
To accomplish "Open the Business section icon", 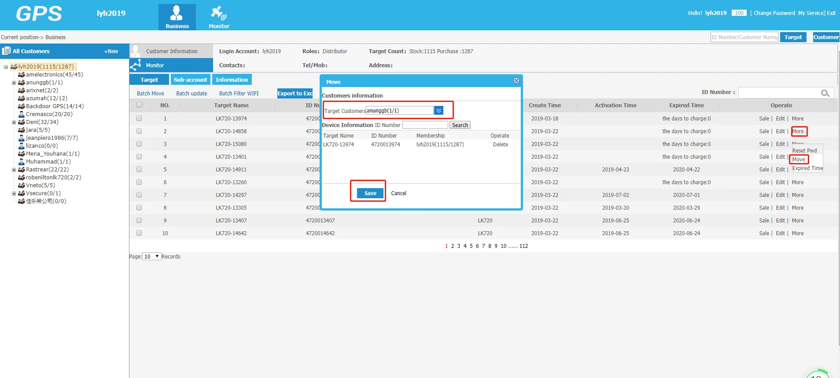I will point(177,17).
